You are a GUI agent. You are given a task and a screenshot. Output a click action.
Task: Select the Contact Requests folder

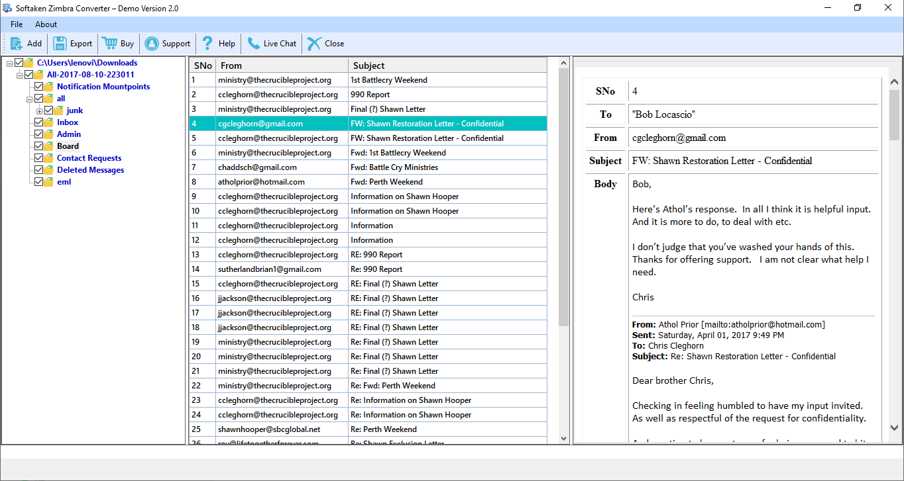[89, 158]
